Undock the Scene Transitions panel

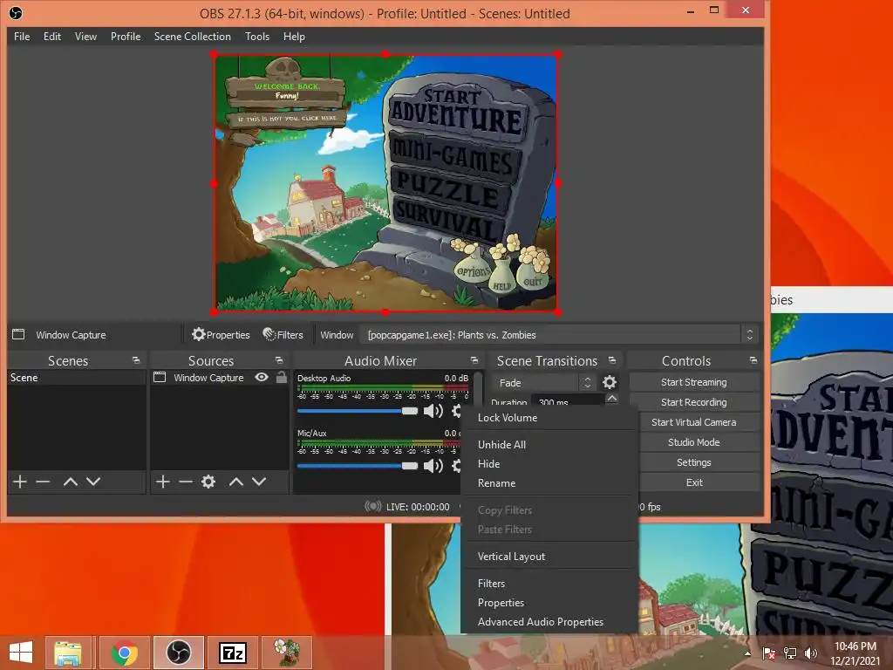612,360
